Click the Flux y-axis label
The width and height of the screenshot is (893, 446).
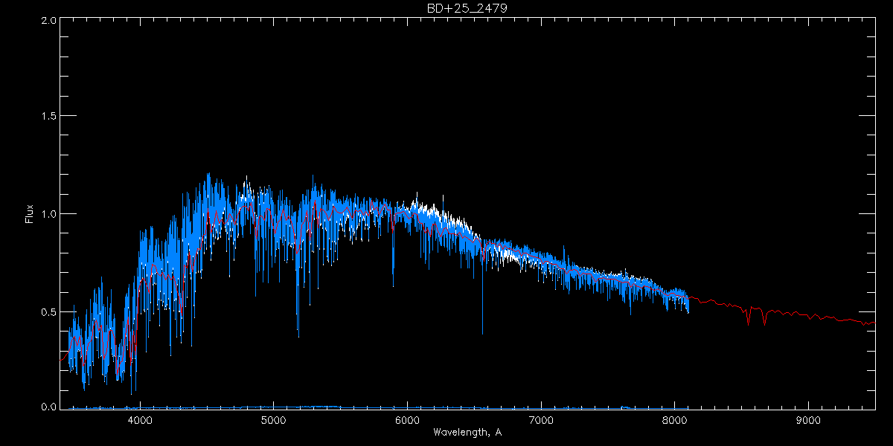pyautogui.click(x=30, y=214)
